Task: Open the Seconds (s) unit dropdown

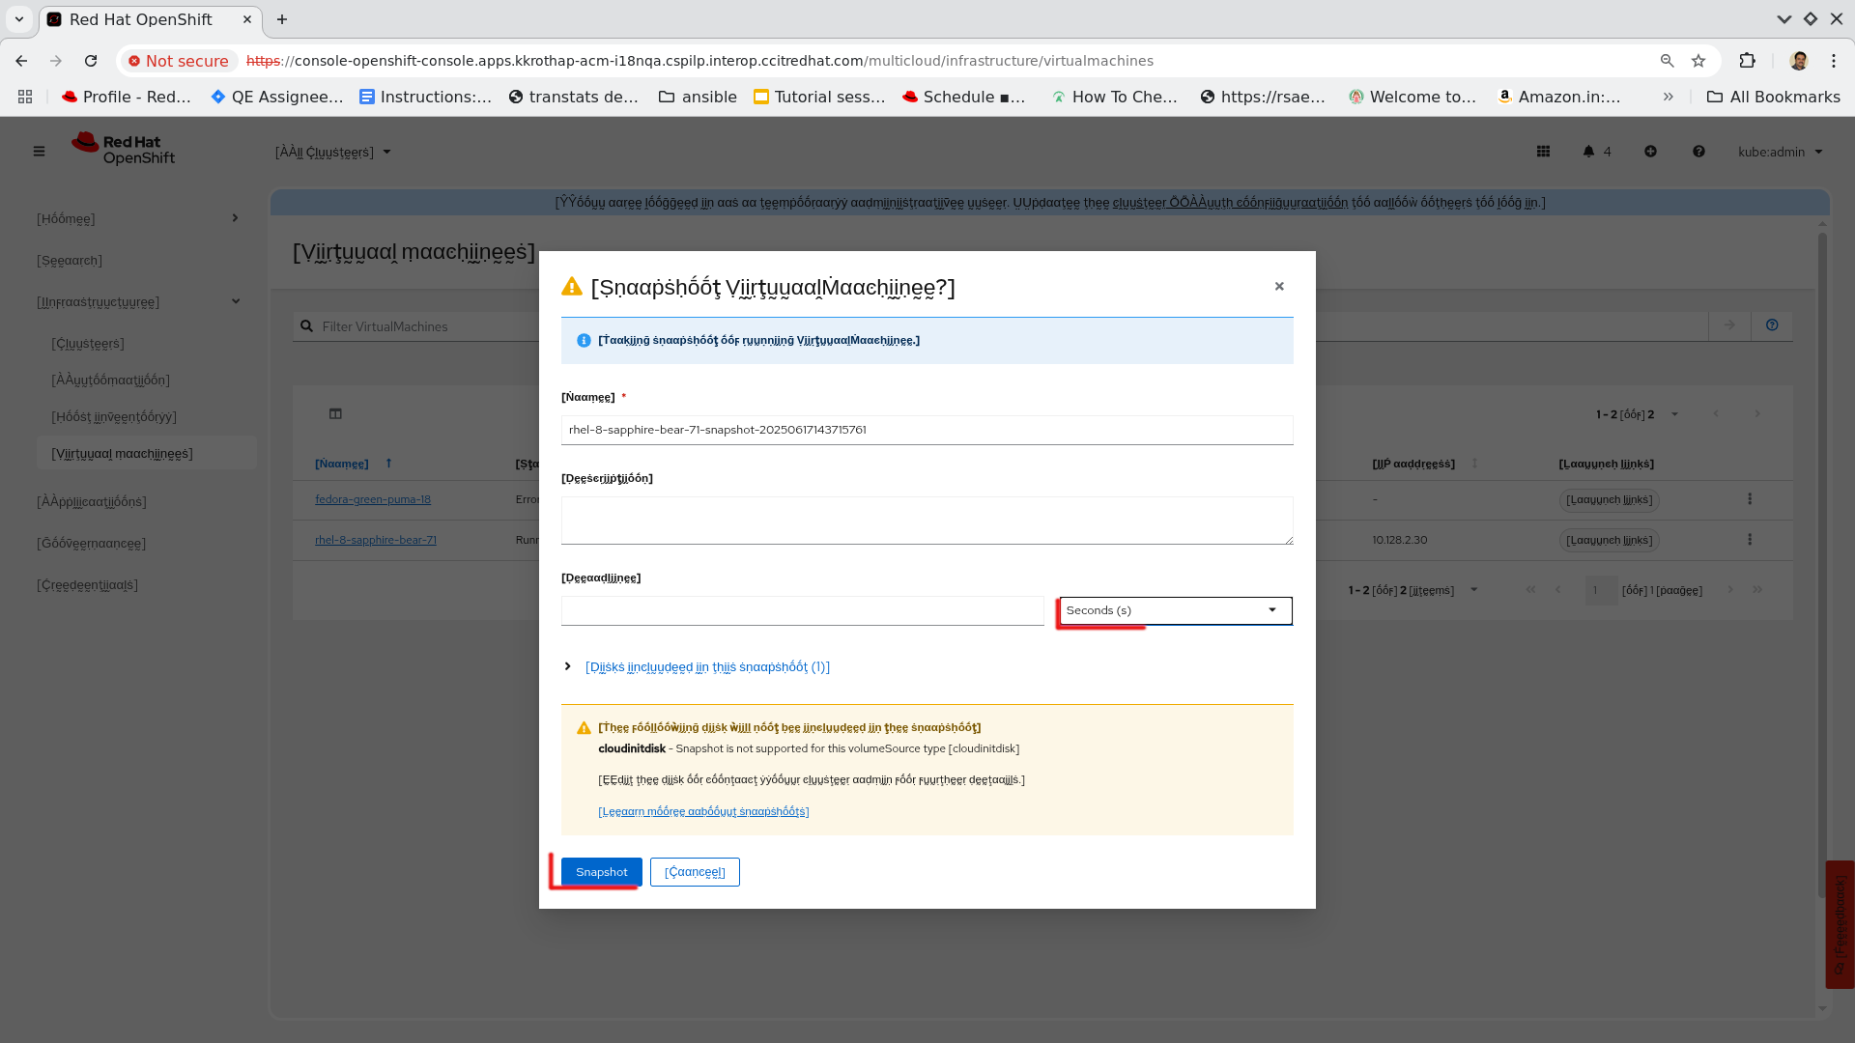Action: point(1175,610)
